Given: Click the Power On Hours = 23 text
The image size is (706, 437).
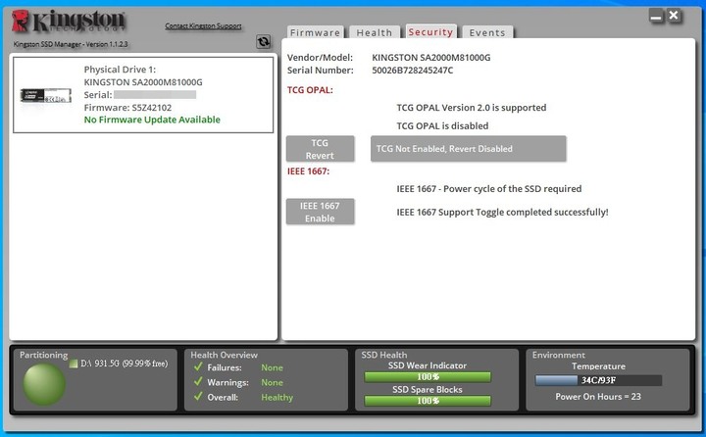Looking at the screenshot, I should click(598, 397).
